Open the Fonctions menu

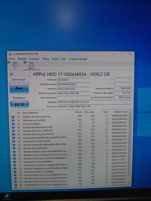tap(34, 59)
